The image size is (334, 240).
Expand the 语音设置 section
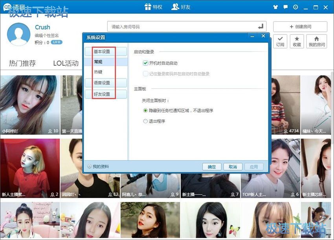pos(106,83)
